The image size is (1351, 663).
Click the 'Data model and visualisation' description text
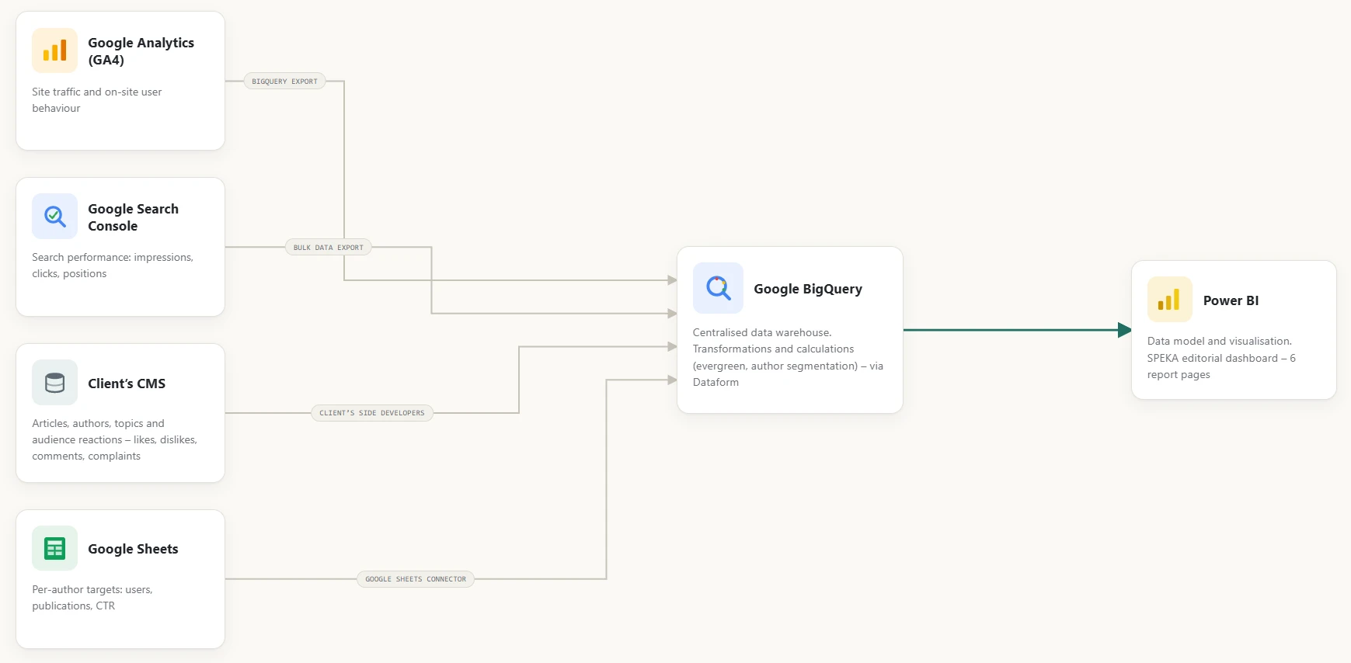[x=1221, y=358]
